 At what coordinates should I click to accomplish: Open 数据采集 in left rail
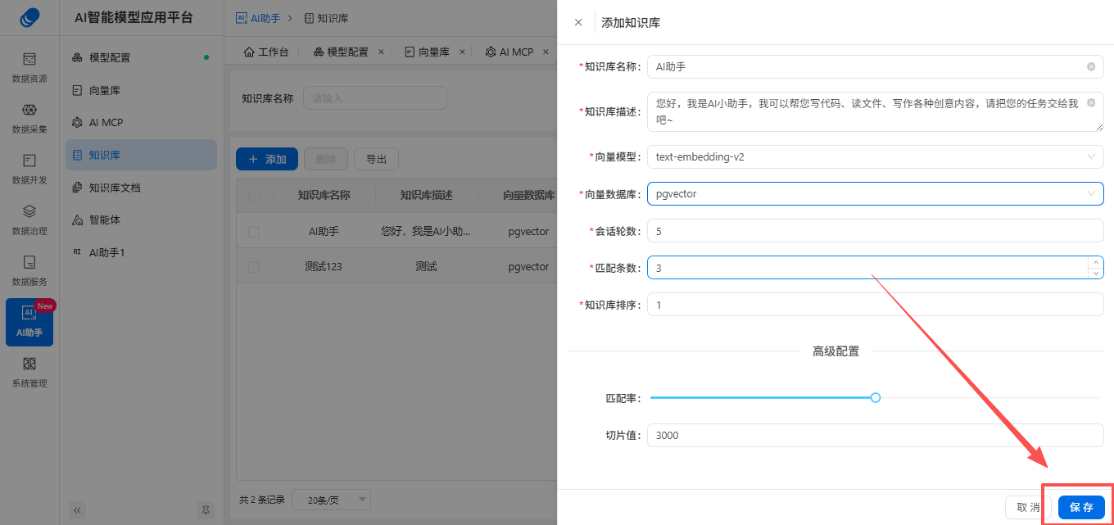tap(29, 118)
